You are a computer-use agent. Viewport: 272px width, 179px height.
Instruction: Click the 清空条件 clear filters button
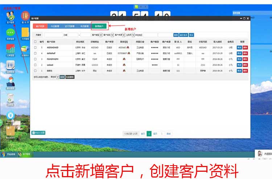tap(184, 35)
